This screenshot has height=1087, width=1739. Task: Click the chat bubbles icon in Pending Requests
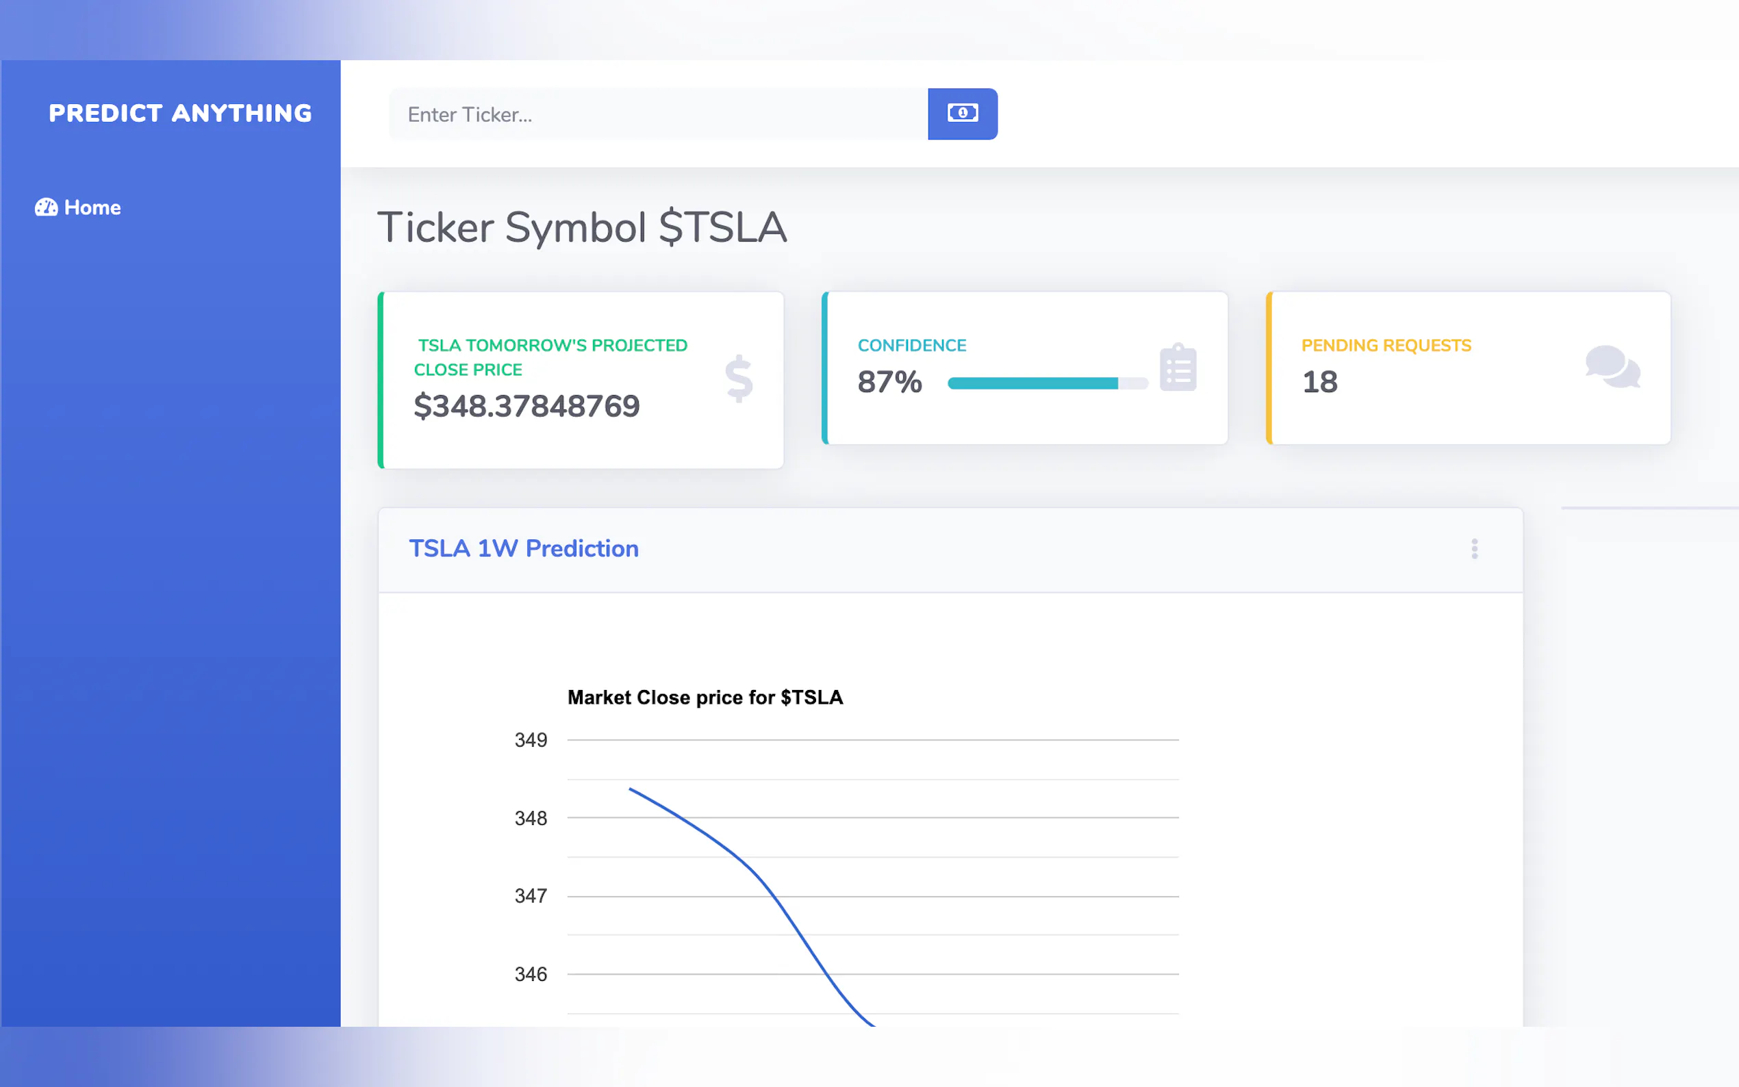pyautogui.click(x=1612, y=368)
